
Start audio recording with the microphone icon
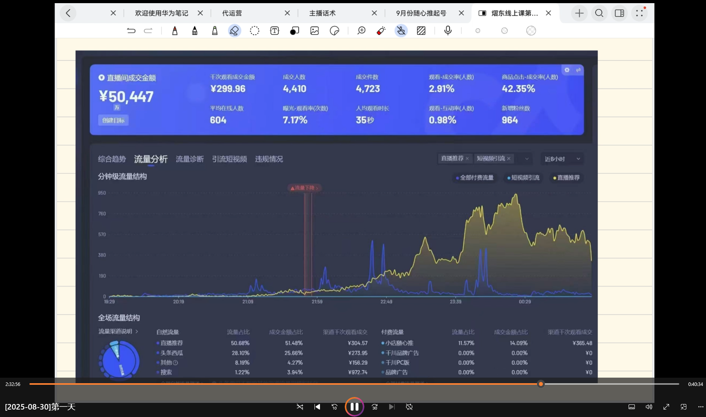(x=448, y=31)
